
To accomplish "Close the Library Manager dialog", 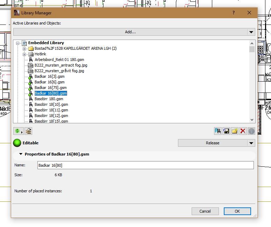I will pyautogui.click(x=249, y=13).
